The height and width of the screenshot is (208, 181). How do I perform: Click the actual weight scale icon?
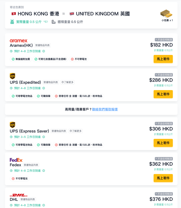point(12,22)
